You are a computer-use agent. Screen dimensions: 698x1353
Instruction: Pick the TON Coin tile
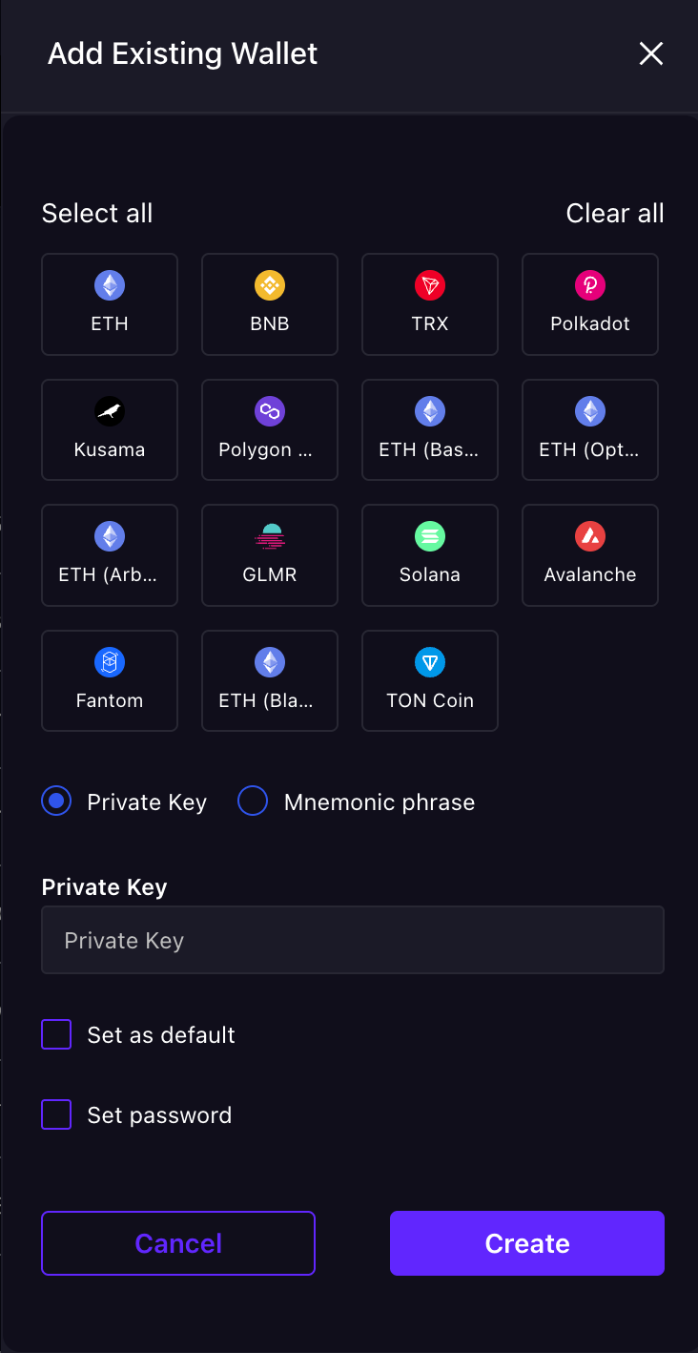(x=430, y=680)
